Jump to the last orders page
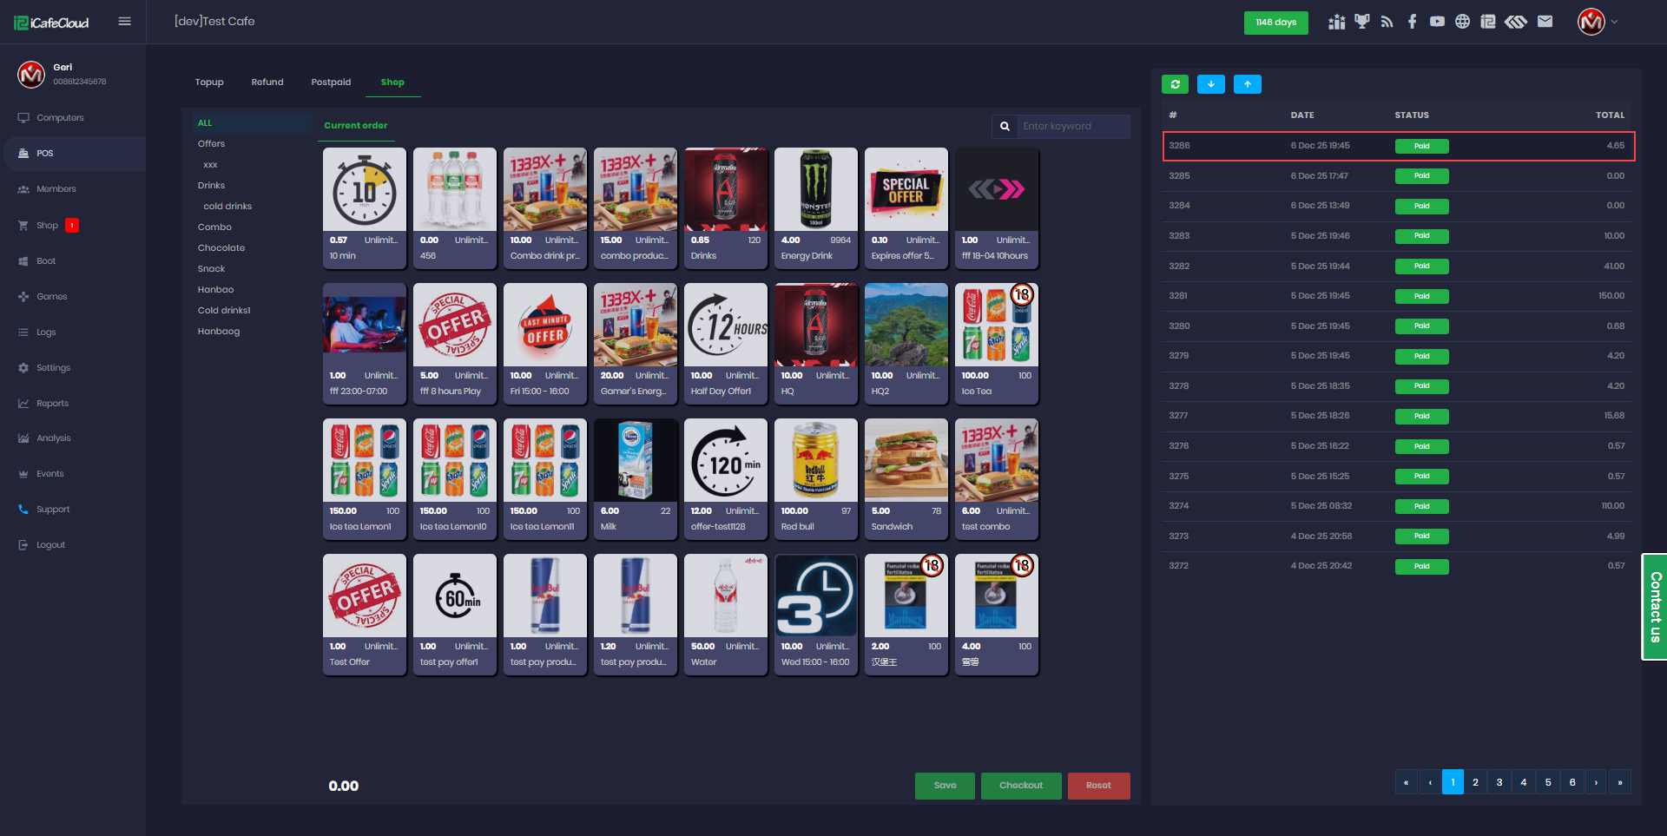Screen dimensions: 1667x836 pyautogui.click(x=1620, y=782)
